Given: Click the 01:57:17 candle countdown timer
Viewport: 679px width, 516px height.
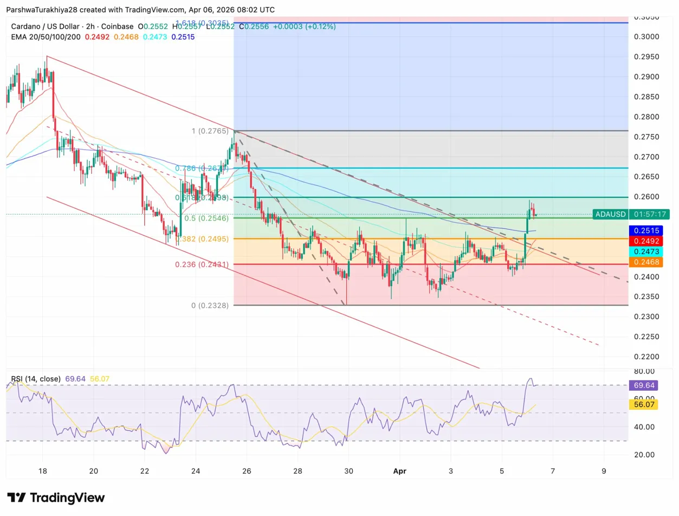Looking at the screenshot, I should pos(650,215).
